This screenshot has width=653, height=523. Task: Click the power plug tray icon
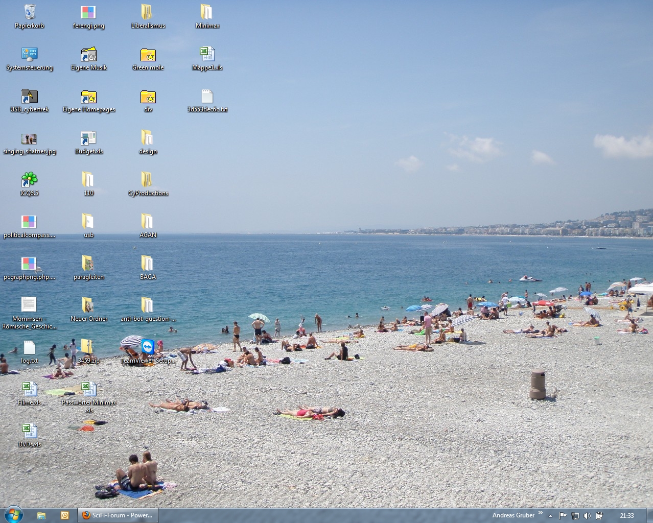(x=599, y=516)
